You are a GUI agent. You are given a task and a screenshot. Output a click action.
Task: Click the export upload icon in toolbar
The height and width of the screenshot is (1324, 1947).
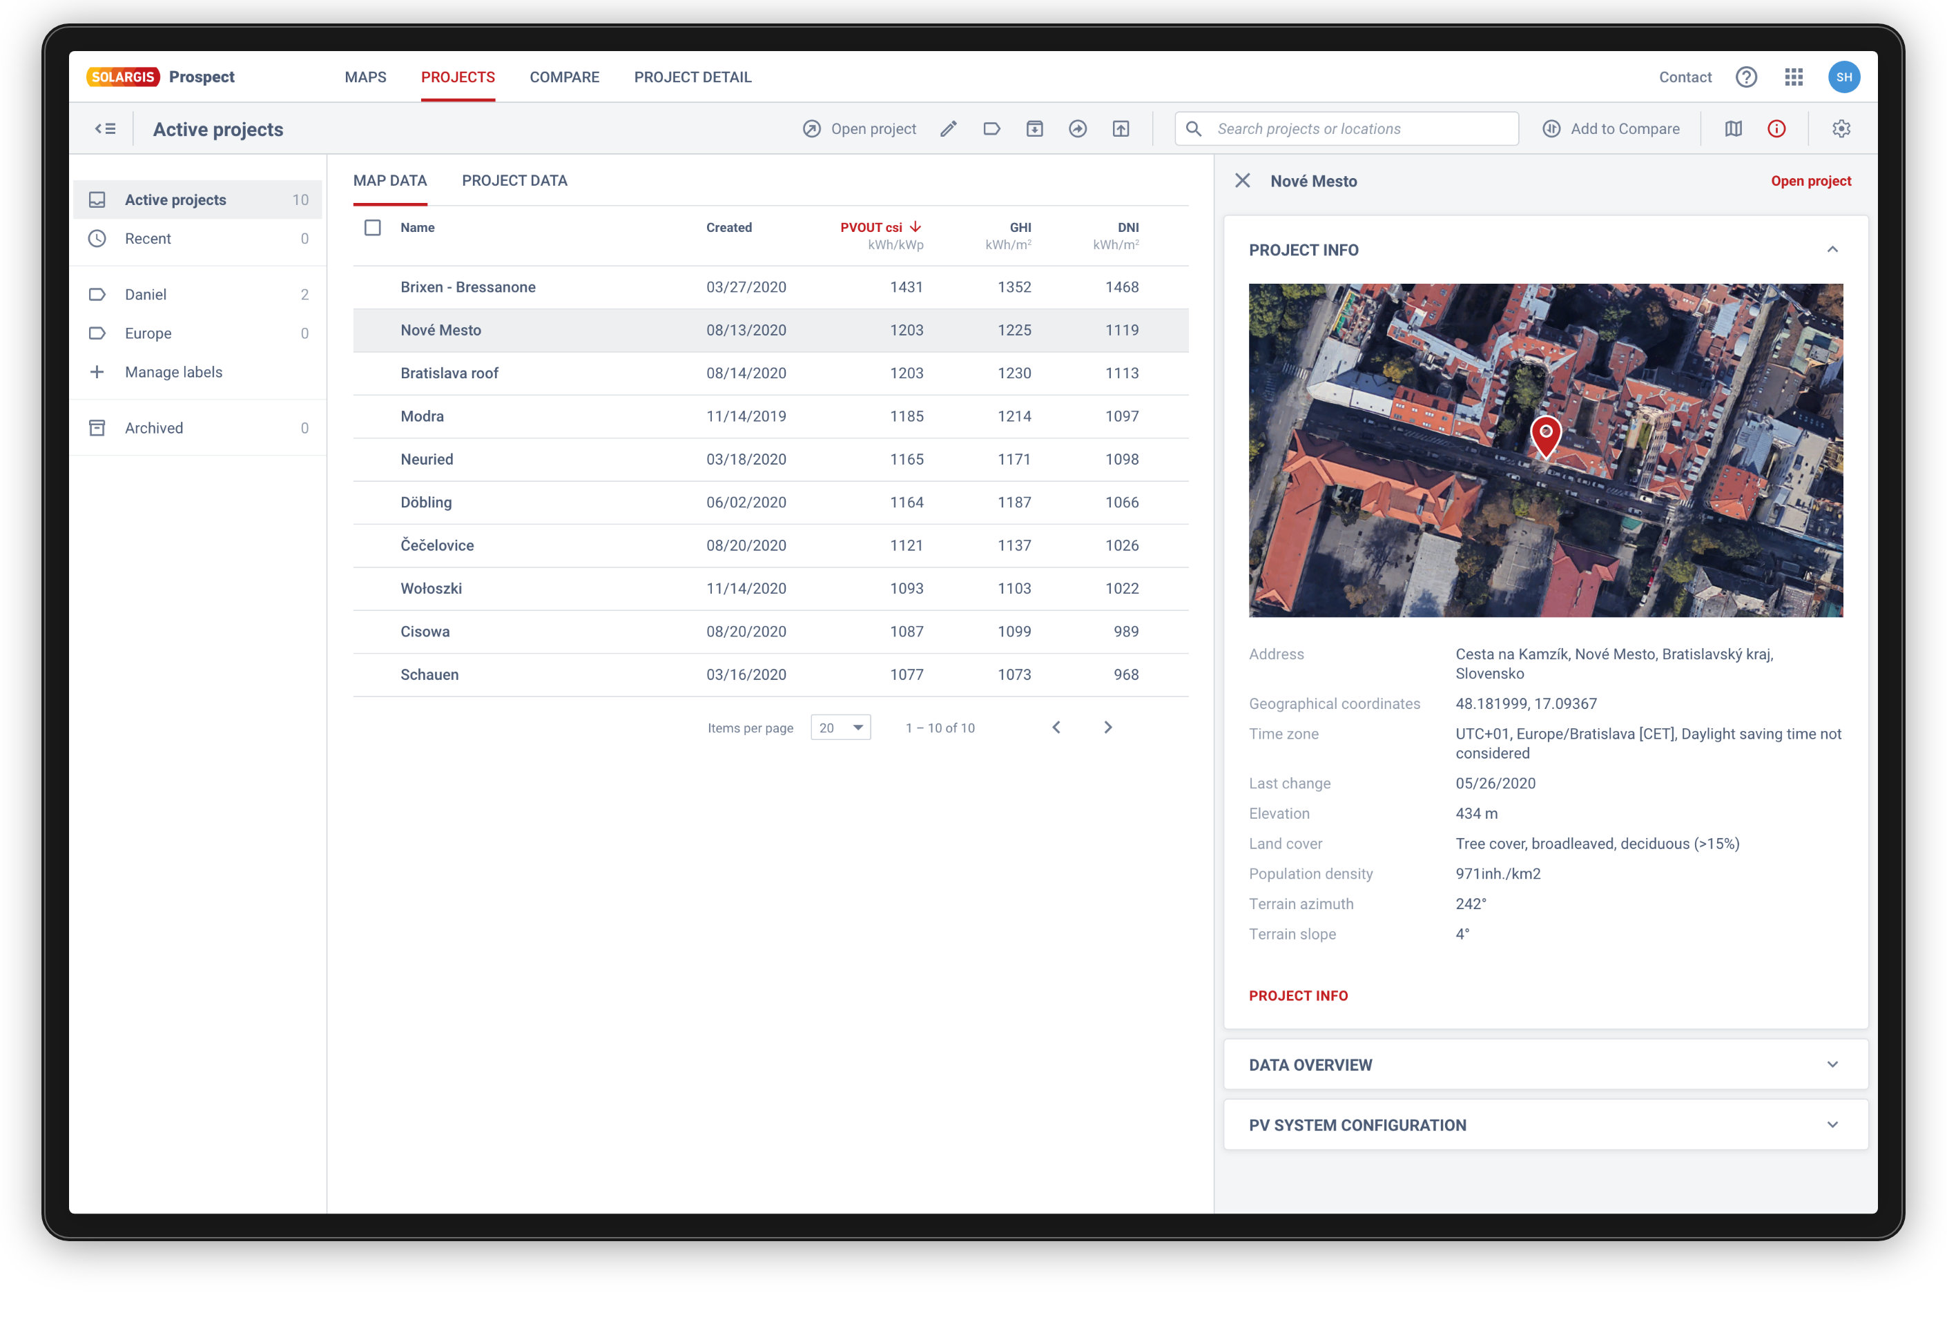(x=1121, y=129)
